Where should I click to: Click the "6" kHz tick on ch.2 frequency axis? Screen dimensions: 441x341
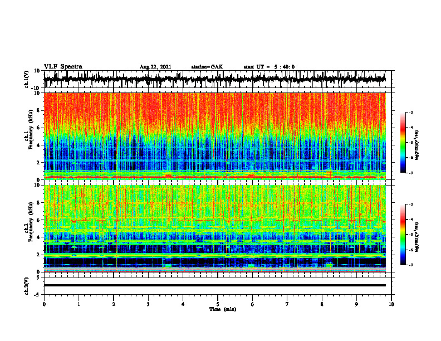coord(38,220)
